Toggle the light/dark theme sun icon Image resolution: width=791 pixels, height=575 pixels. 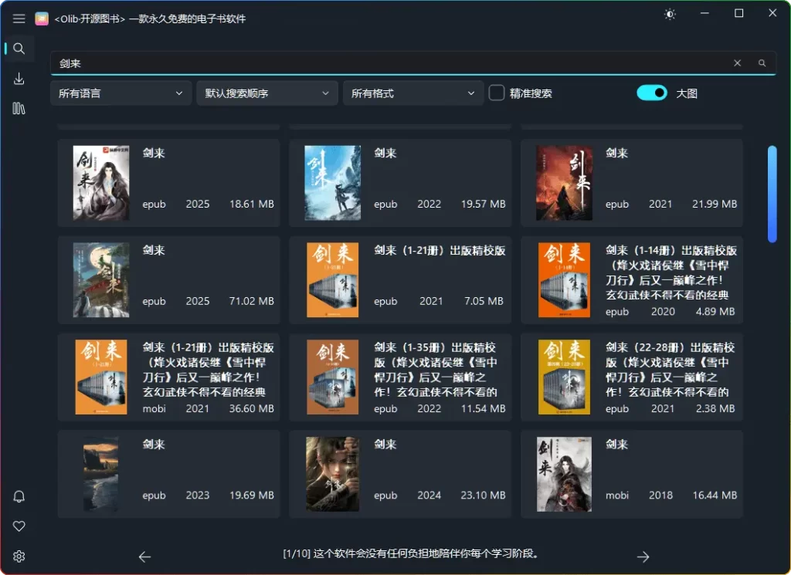click(x=670, y=14)
